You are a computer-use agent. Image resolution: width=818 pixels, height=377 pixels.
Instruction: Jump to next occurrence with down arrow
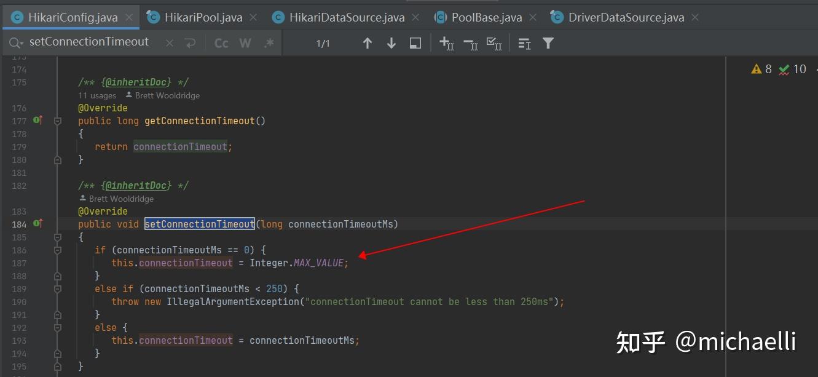point(391,43)
